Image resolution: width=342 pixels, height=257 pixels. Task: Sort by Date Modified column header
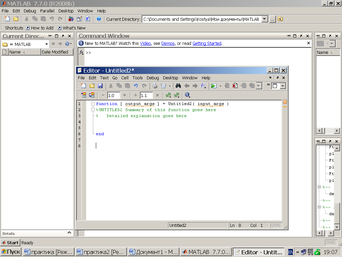[57, 52]
